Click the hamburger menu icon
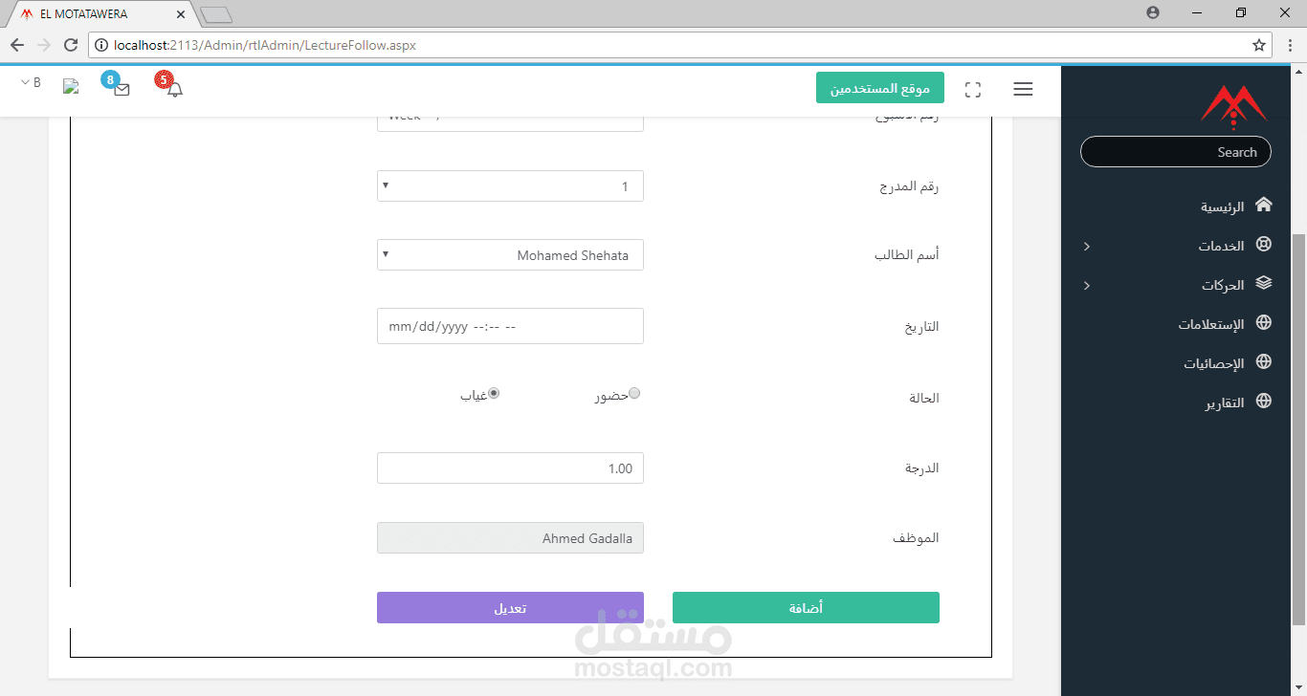Image resolution: width=1307 pixels, height=696 pixels. [1023, 89]
